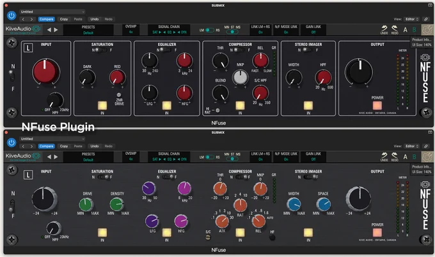Click the KiiveAudio logo in top window

[23, 29]
